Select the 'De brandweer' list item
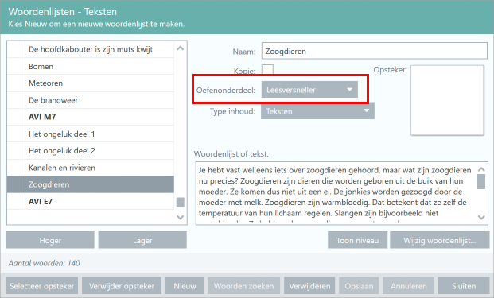This screenshot has height=298, width=494. tap(91, 100)
